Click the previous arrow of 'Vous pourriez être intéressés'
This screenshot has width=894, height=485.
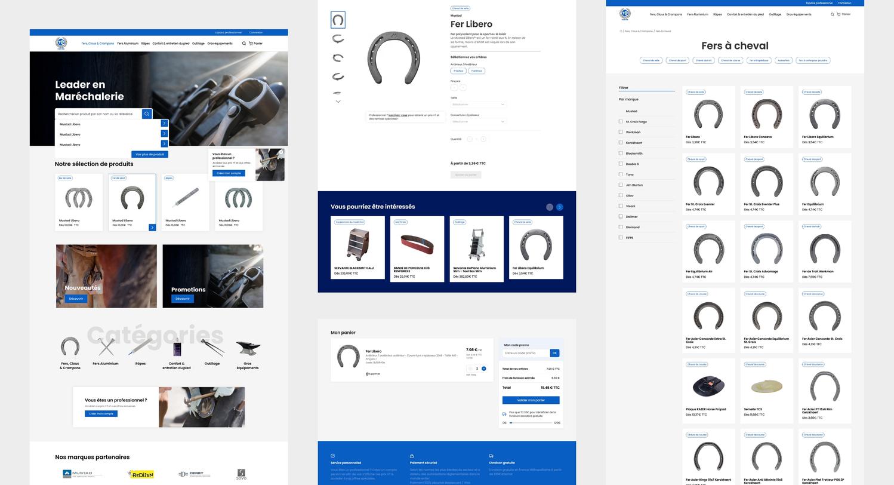[x=550, y=207]
